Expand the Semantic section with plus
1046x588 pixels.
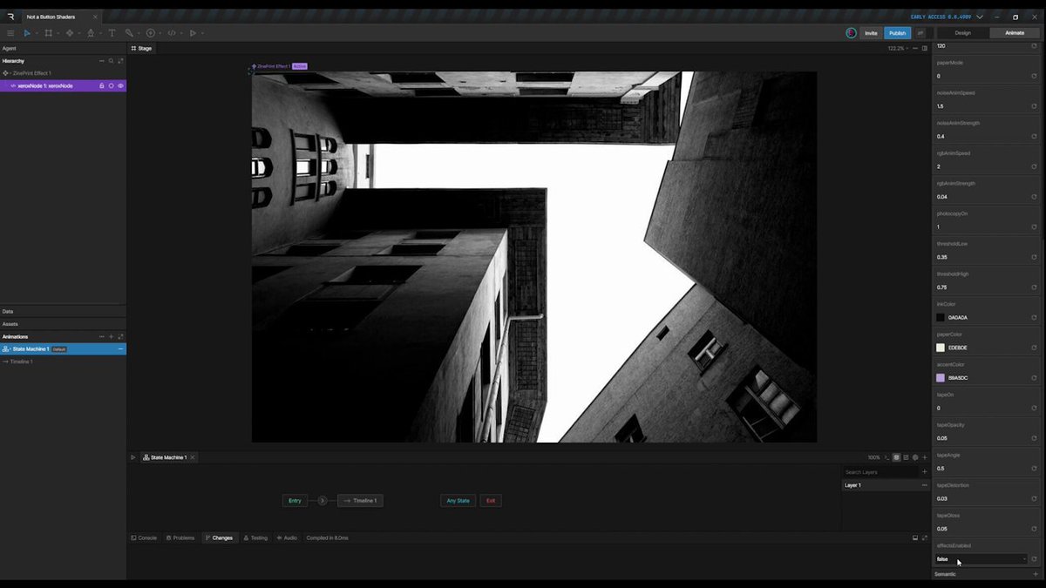pos(1036,574)
